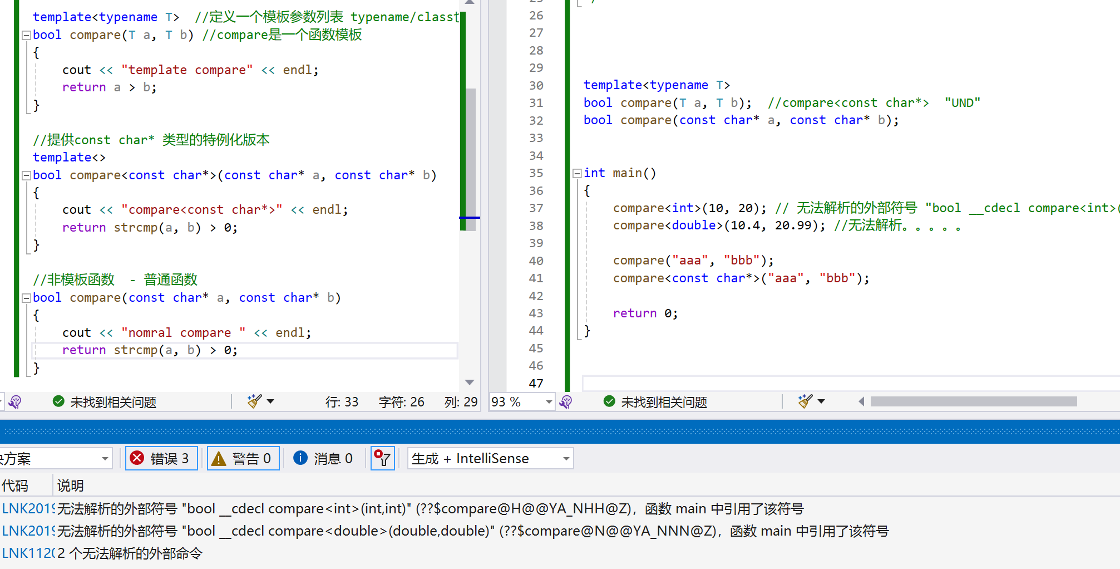
Task: Click line number 47 in right editor
Action: [x=536, y=384]
